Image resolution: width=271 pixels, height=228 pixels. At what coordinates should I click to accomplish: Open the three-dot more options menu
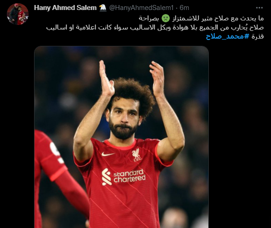click(x=259, y=8)
